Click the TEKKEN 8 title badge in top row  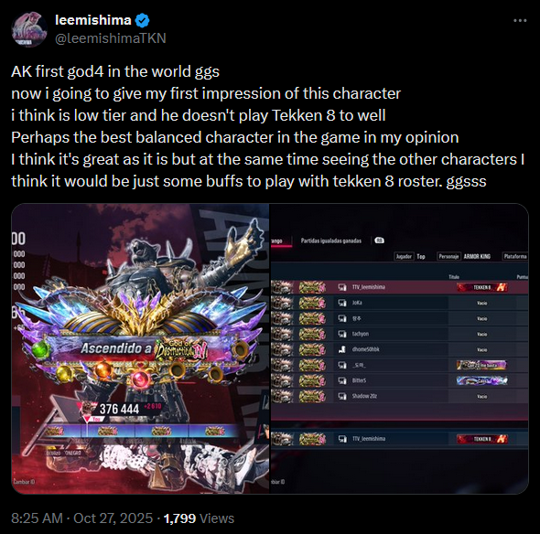(481, 287)
